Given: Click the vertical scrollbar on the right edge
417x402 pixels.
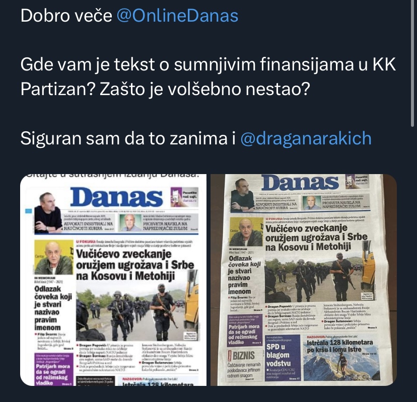Looking at the screenshot, I should click(412, 63).
